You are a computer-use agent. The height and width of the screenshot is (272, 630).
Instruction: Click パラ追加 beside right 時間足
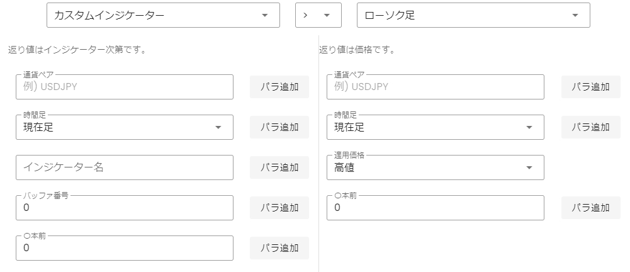coord(590,127)
